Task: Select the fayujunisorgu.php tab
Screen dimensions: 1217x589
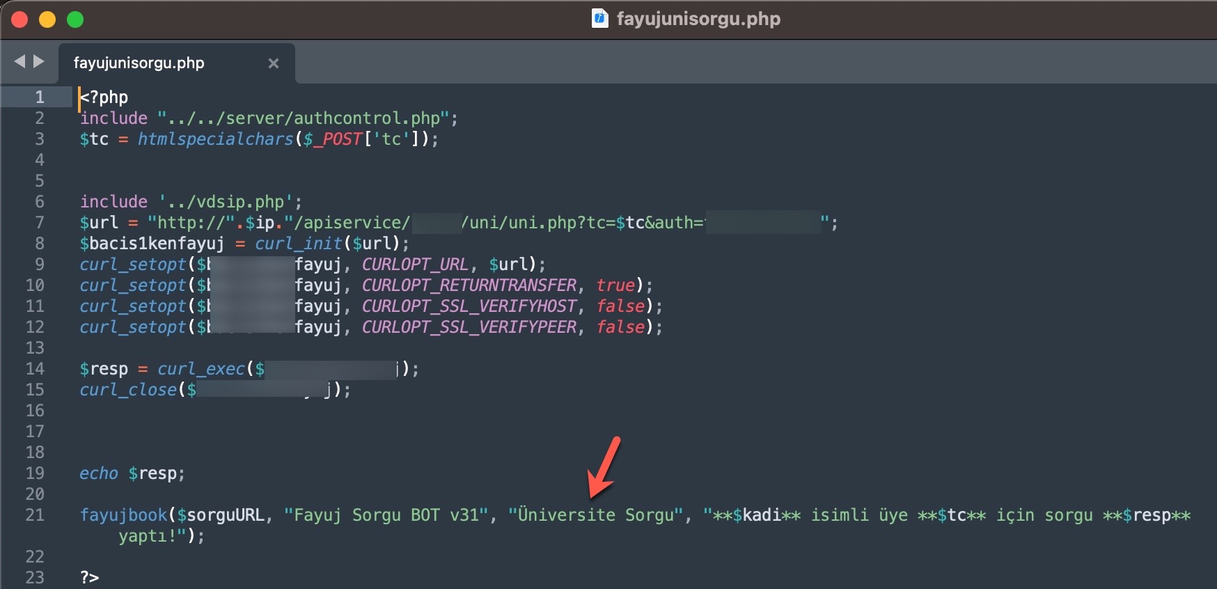Action: point(139,63)
